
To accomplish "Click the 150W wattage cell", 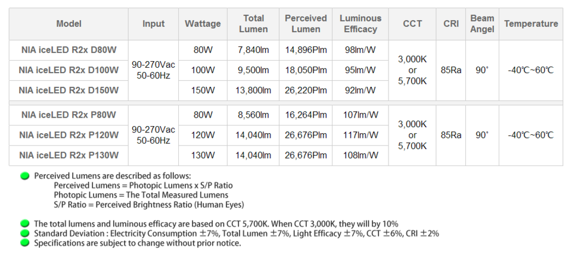I will [x=203, y=90].
